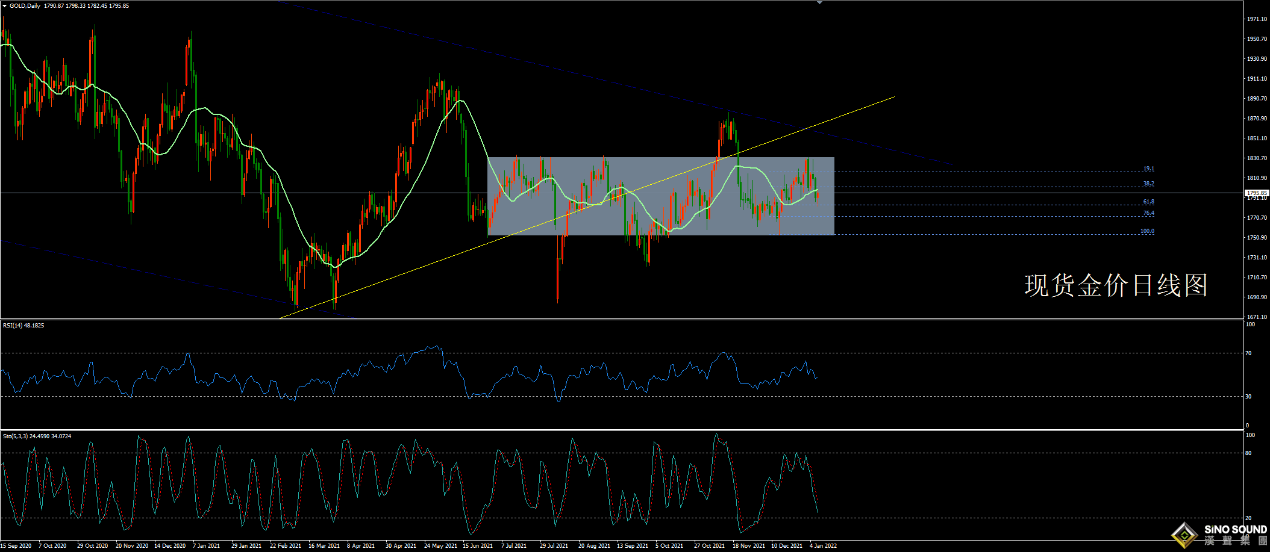
Task: Click the 5 Oct 2021 date label
Action: pos(669,546)
